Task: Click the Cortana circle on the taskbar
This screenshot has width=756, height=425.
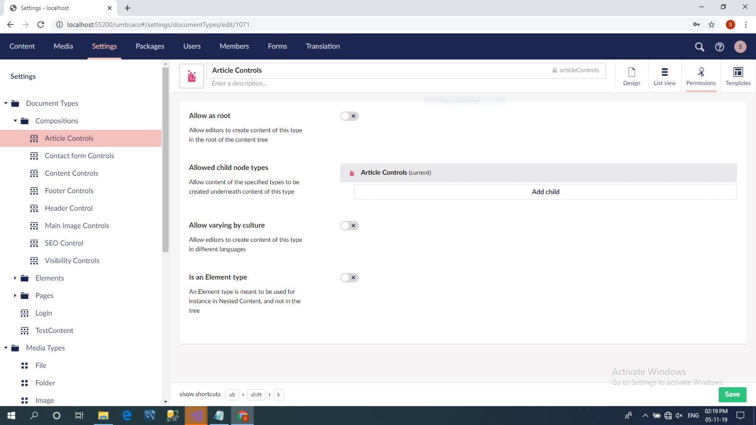Action: click(x=57, y=416)
